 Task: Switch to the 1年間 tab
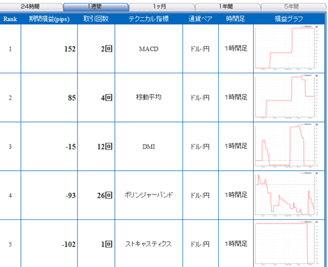pos(227,6)
